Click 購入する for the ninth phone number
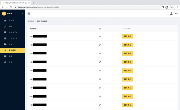The image size is (180, 110). click(127, 105)
